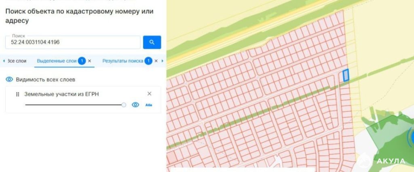The height and width of the screenshot is (172, 414).
Task: Switch to the Все слои tab
Action: [17, 61]
